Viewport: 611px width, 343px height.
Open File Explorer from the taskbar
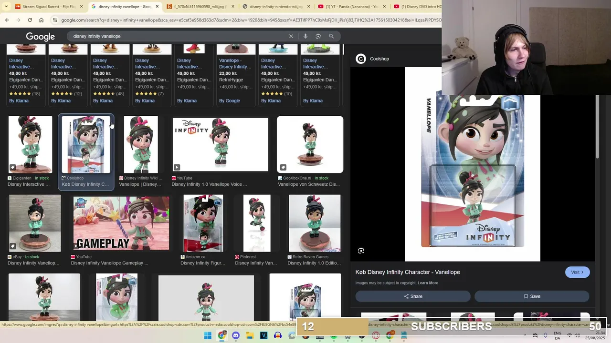250,336
